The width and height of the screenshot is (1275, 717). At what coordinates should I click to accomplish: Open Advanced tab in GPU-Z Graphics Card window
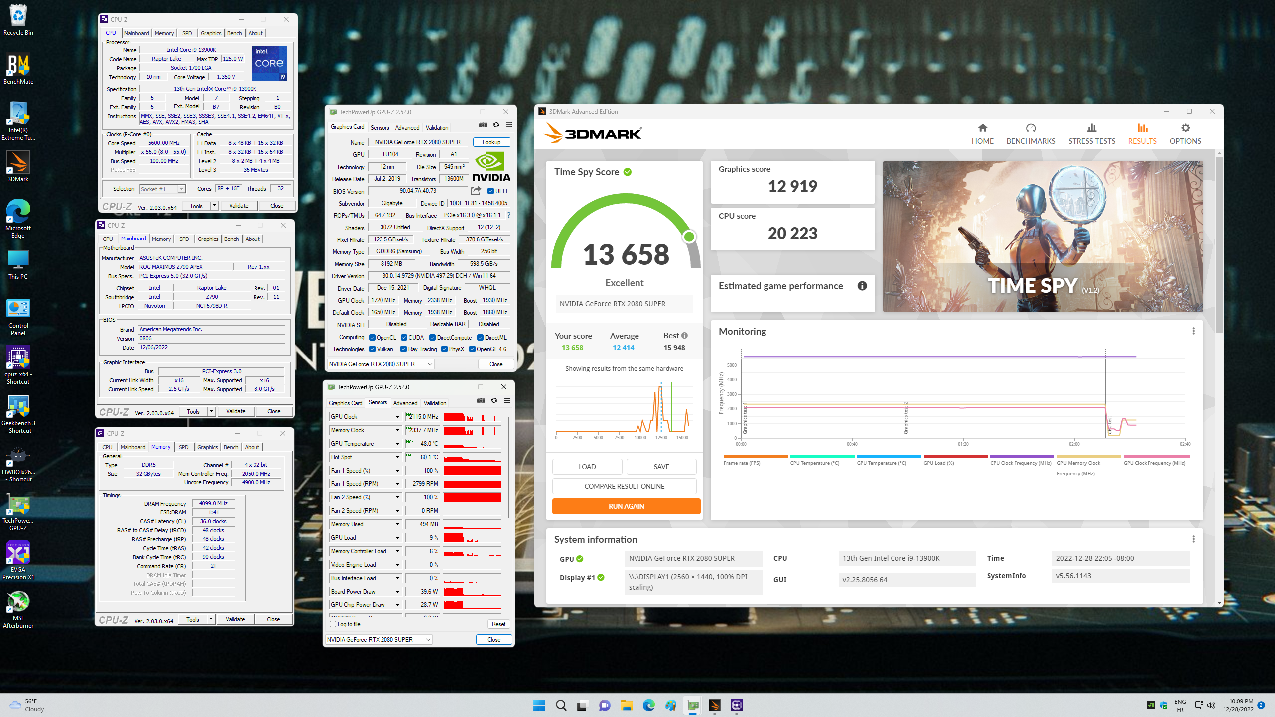(x=407, y=128)
